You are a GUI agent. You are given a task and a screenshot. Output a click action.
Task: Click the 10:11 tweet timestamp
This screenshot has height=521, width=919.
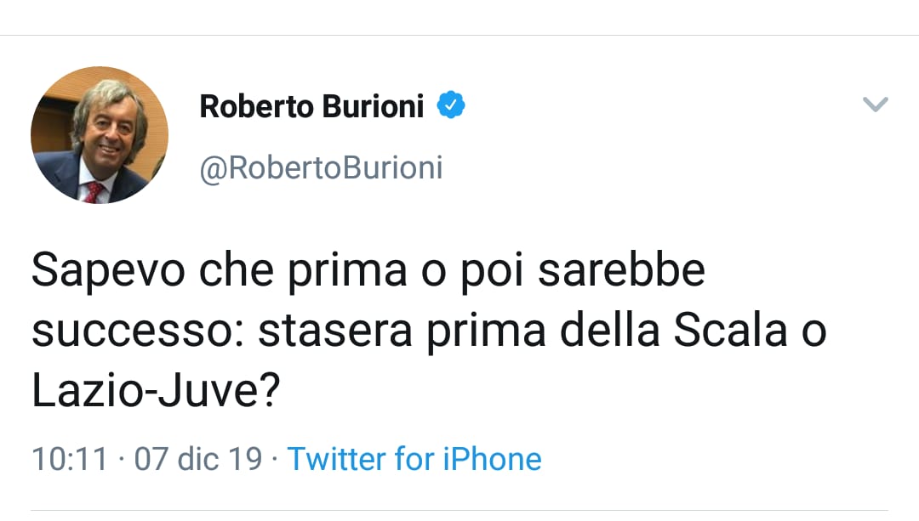pyautogui.click(x=70, y=459)
